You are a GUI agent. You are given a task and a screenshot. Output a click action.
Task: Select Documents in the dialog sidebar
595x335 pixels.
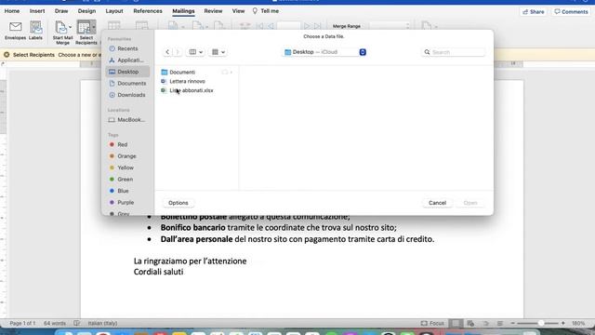(128, 83)
